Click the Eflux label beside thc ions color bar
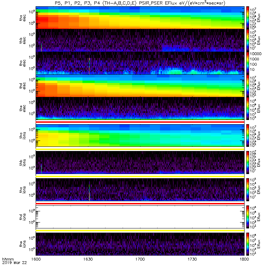 [259, 190]
